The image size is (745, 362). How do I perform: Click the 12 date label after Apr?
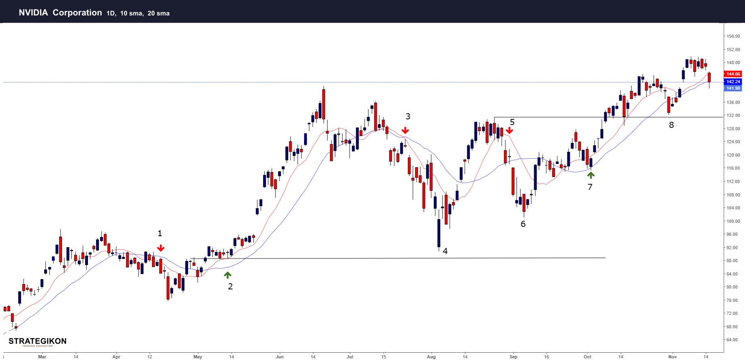coord(150,357)
